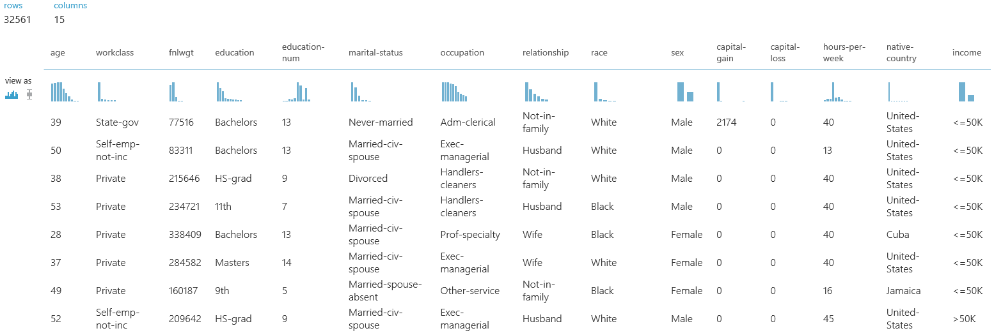Select the marital-status histogram
Screen dimensions: 994x333
[x=361, y=92]
